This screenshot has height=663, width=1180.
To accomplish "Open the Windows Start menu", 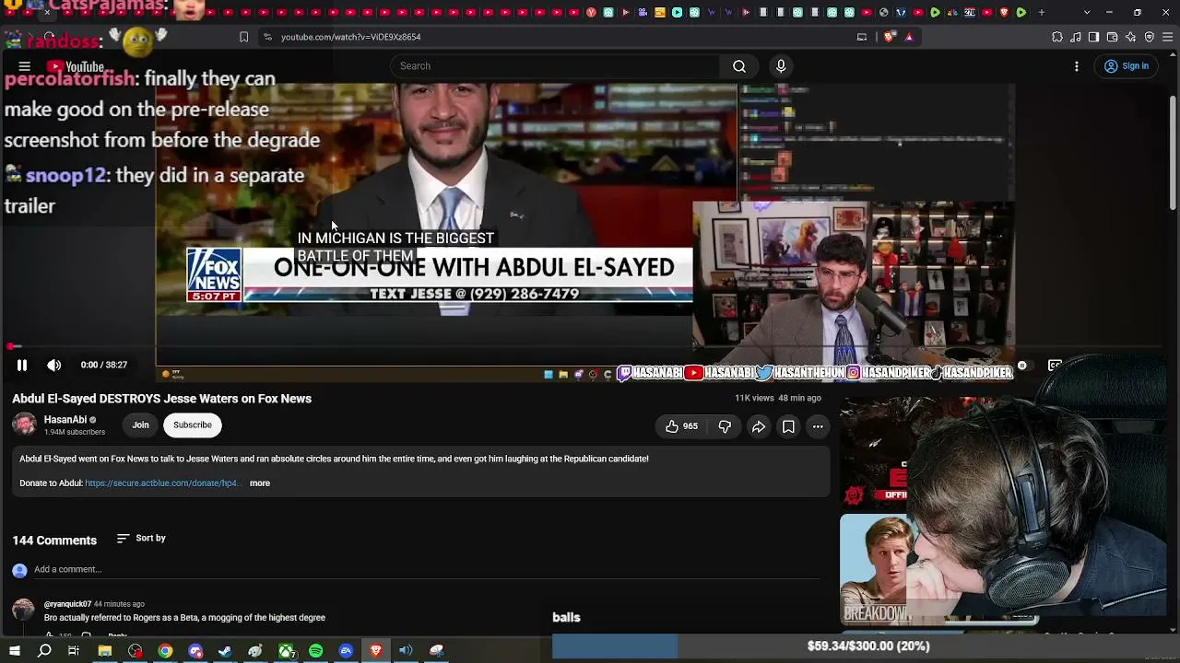I will coord(15,651).
